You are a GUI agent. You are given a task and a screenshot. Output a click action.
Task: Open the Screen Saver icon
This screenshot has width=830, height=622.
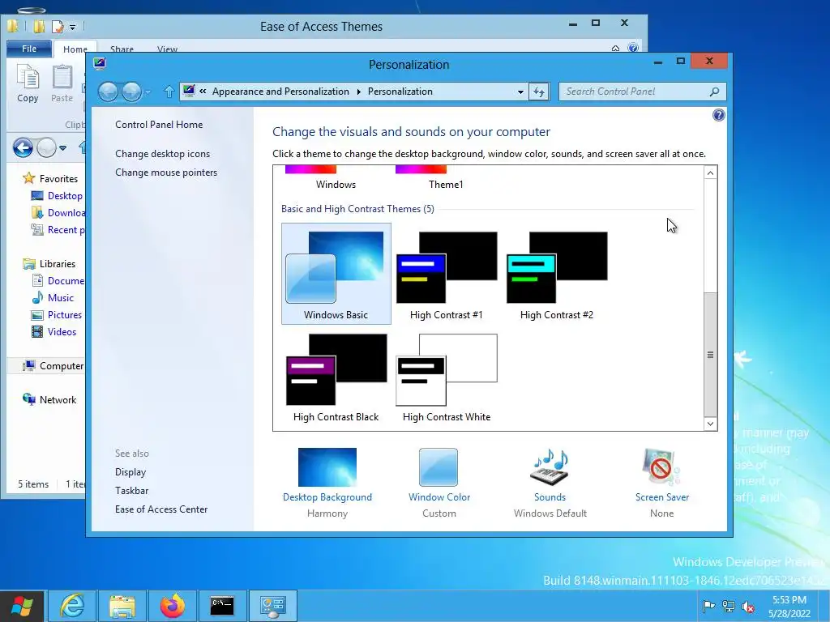pyautogui.click(x=661, y=467)
